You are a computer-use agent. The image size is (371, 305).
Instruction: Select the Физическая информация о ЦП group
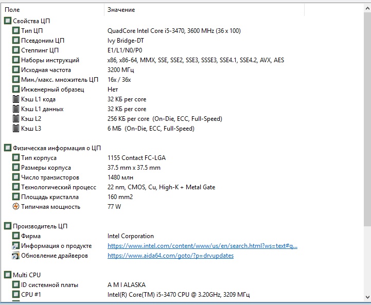pos(57,148)
